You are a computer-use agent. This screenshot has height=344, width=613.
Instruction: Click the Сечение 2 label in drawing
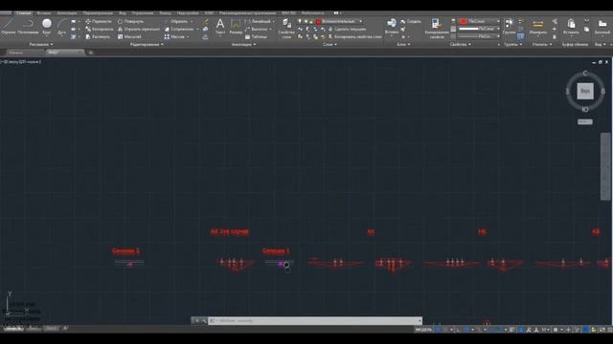click(125, 250)
